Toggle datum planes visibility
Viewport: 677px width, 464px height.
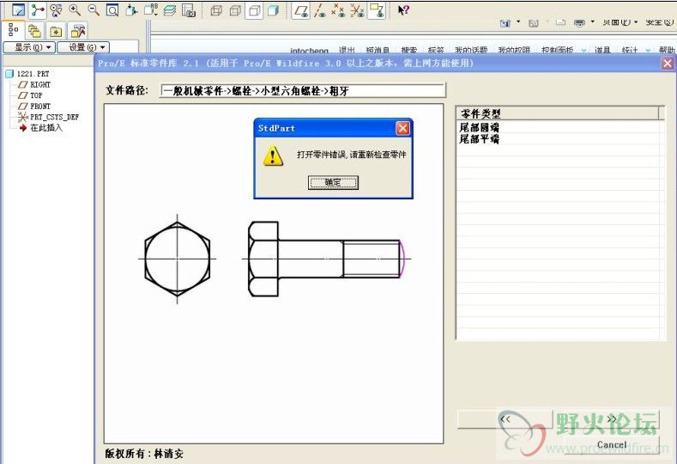301,10
